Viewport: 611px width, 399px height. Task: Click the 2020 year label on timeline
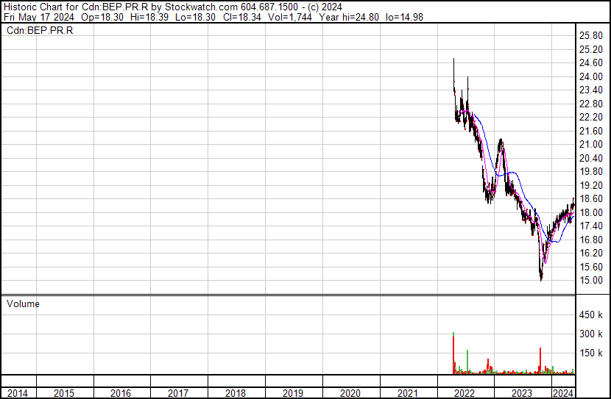[x=350, y=393]
